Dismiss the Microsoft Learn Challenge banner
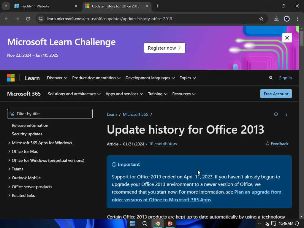Image resolution: width=304 pixels, height=228 pixels. tap(287, 38)
